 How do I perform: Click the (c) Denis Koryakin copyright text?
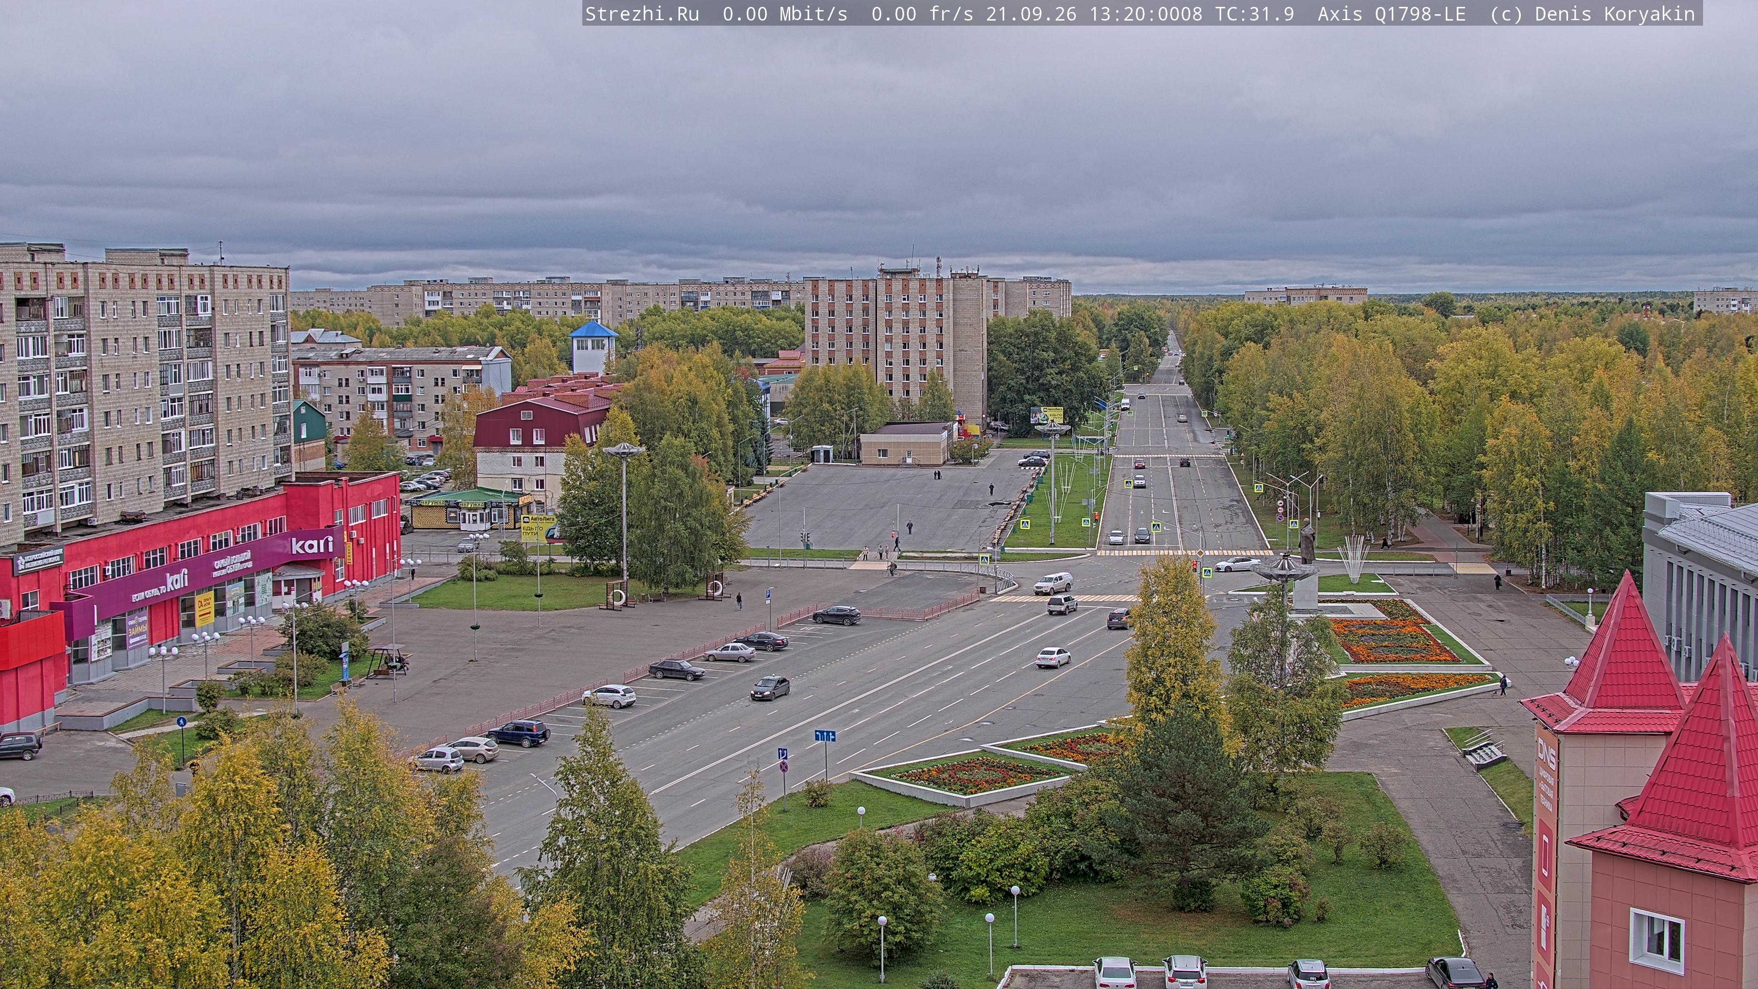(1593, 14)
